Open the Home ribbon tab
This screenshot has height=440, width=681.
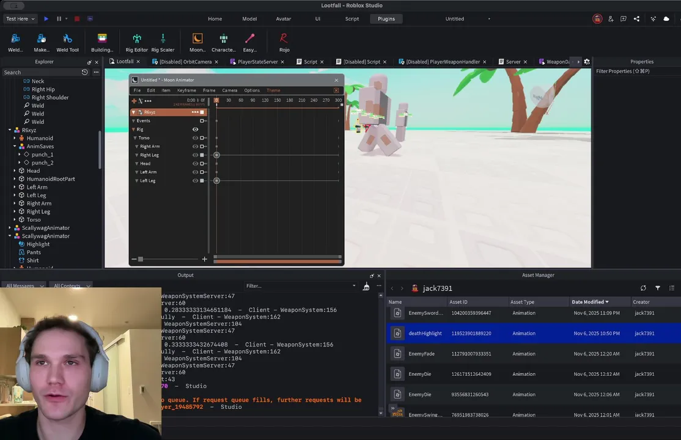point(215,19)
